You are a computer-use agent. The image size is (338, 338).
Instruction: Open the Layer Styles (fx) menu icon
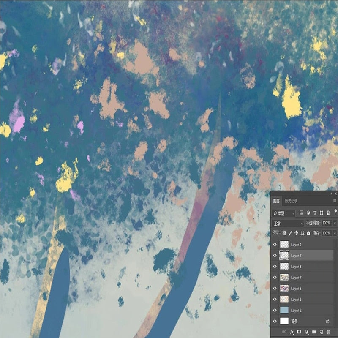point(292,331)
